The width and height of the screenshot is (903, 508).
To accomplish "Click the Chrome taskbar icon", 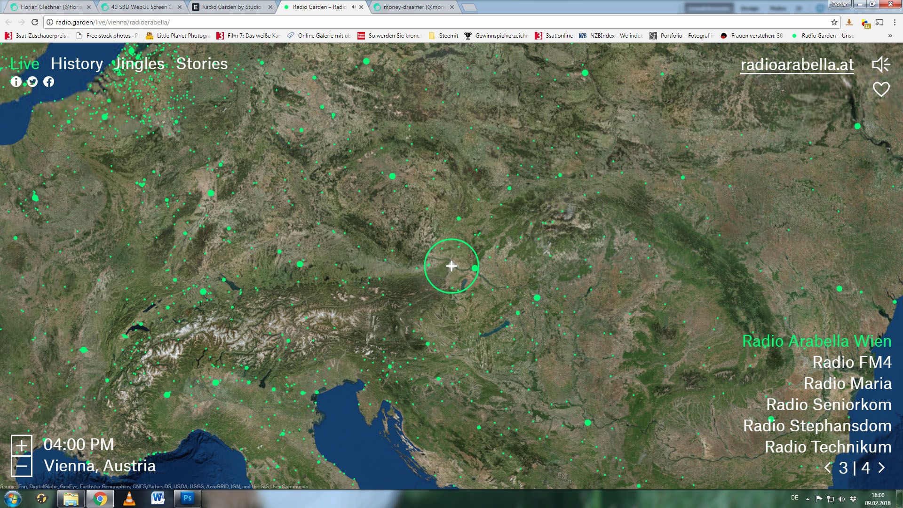I will (100, 499).
